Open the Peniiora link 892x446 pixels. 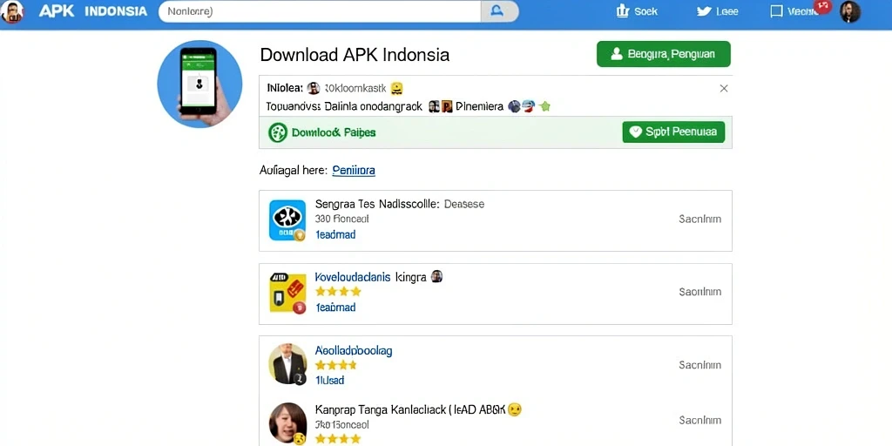tap(354, 170)
